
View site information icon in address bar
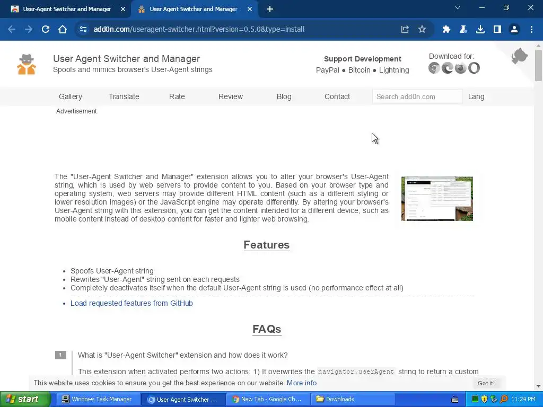click(83, 30)
